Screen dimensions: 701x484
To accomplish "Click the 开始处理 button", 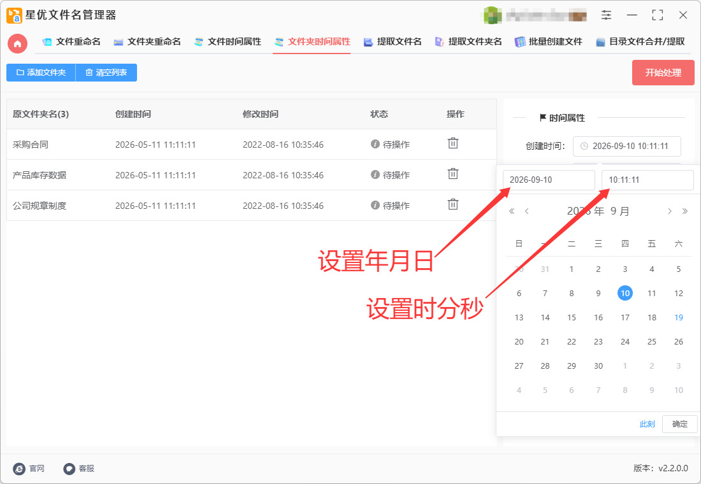I will pos(663,73).
